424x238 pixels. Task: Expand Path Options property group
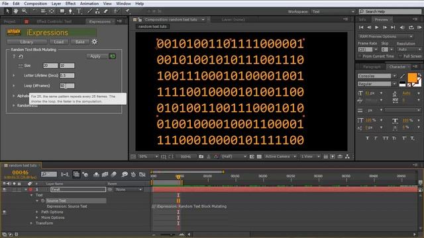click(x=37, y=212)
